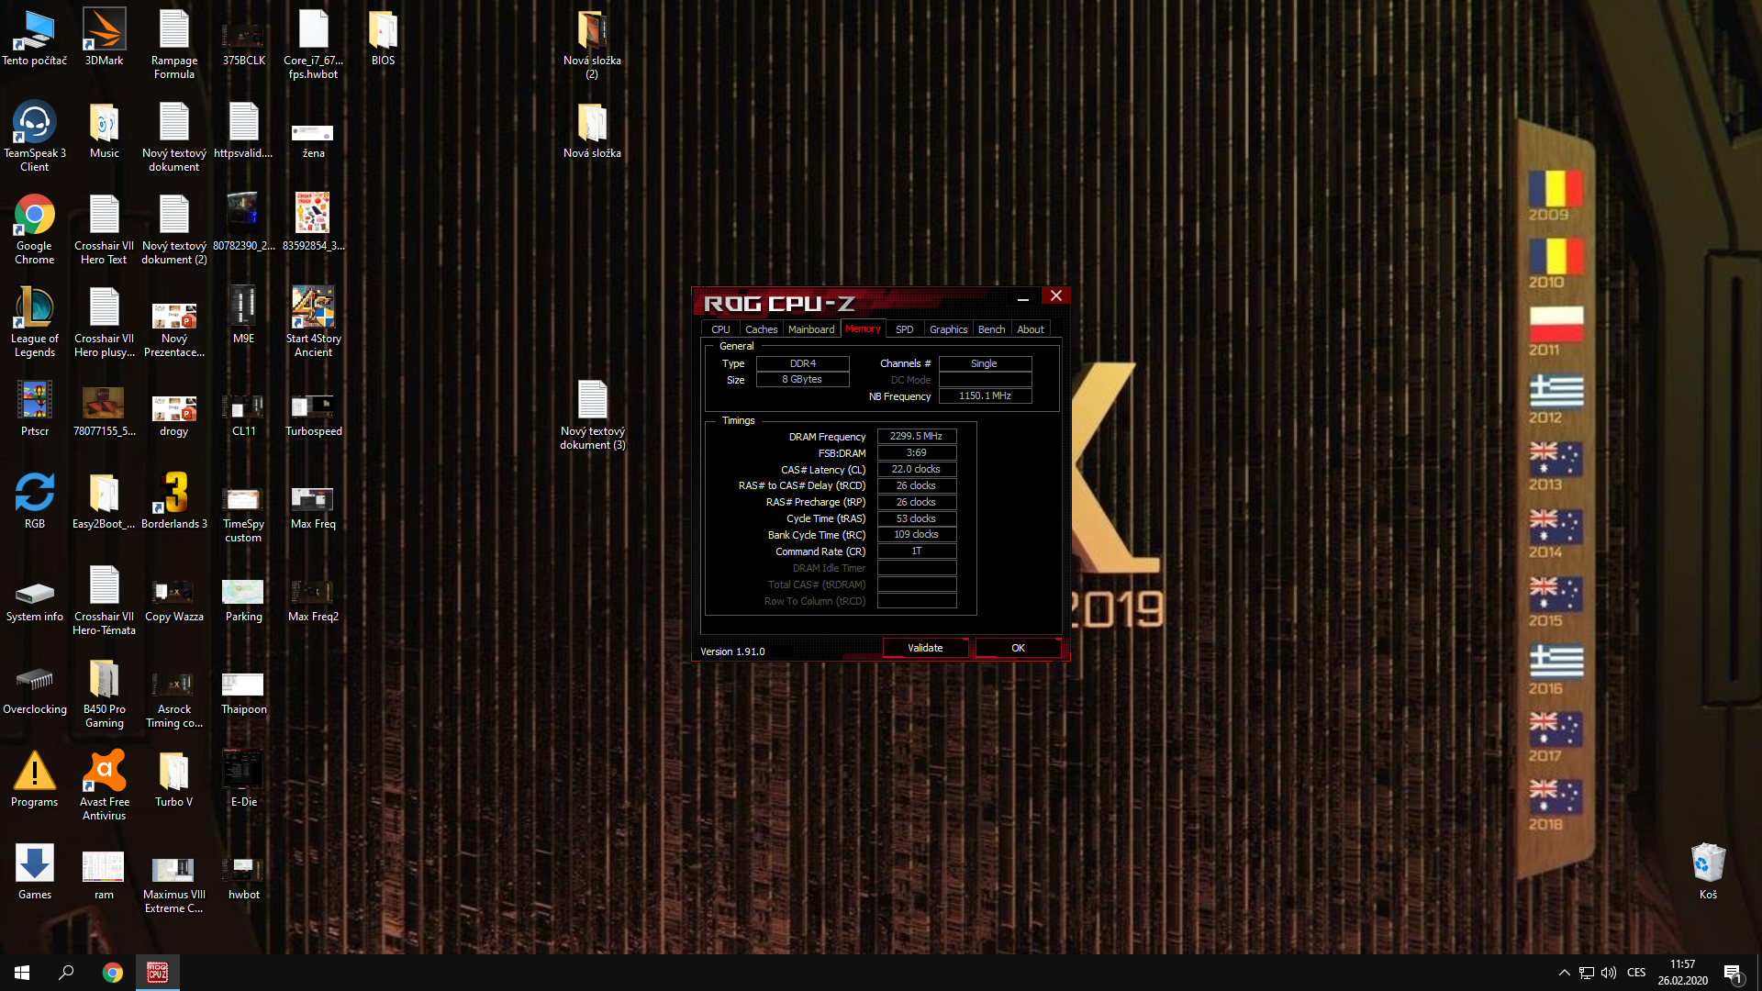This screenshot has height=991, width=1762.
Task: Close the ROG CPU-Z window
Action: coord(1056,296)
